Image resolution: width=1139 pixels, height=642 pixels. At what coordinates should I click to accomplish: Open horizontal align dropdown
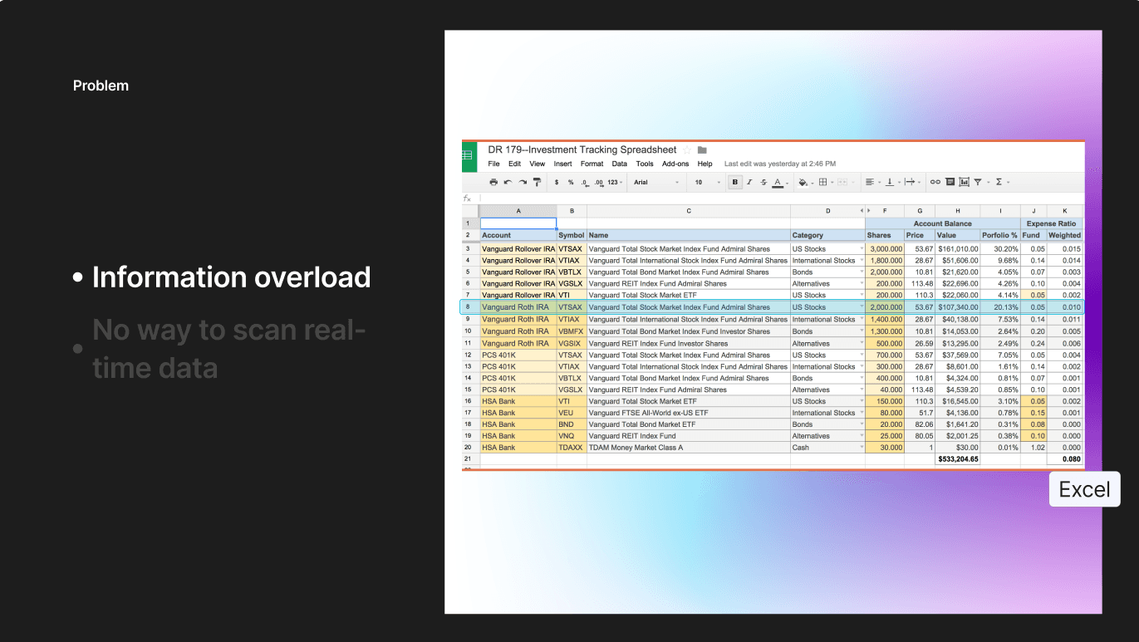[871, 182]
